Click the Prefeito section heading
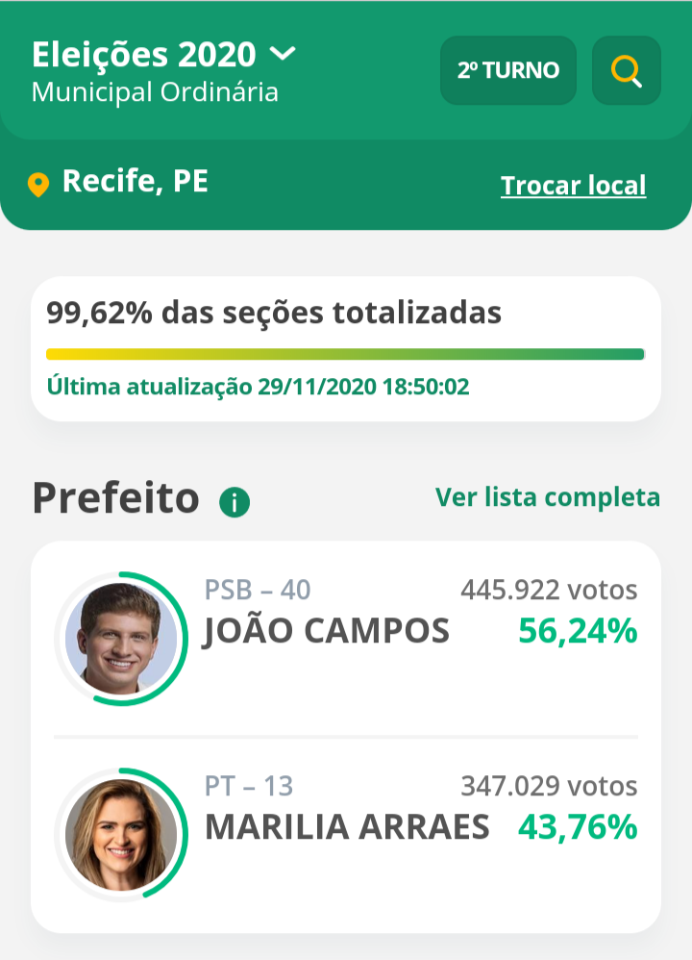The width and height of the screenshot is (692, 960). click(x=115, y=498)
